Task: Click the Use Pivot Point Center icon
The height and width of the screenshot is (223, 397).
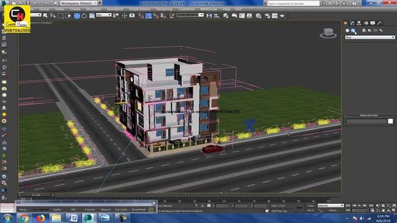Action: pyautogui.click(x=116, y=15)
